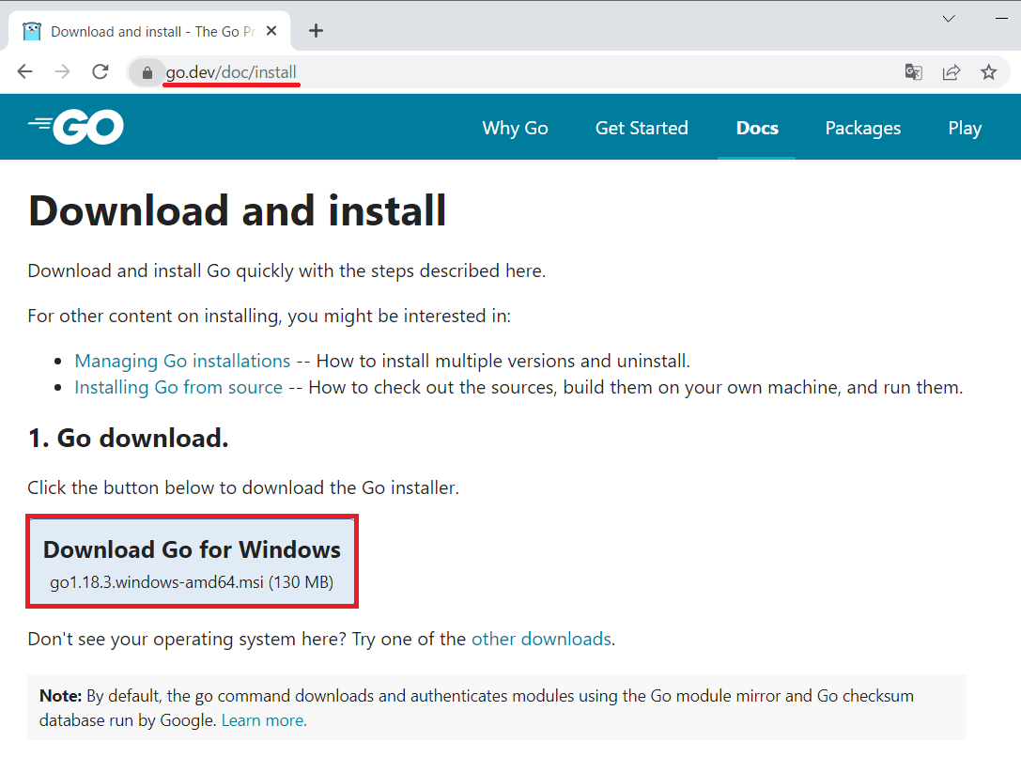Click Download Go for Windows button
The height and width of the screenshot is (757, 1021).
pos(193,562)
